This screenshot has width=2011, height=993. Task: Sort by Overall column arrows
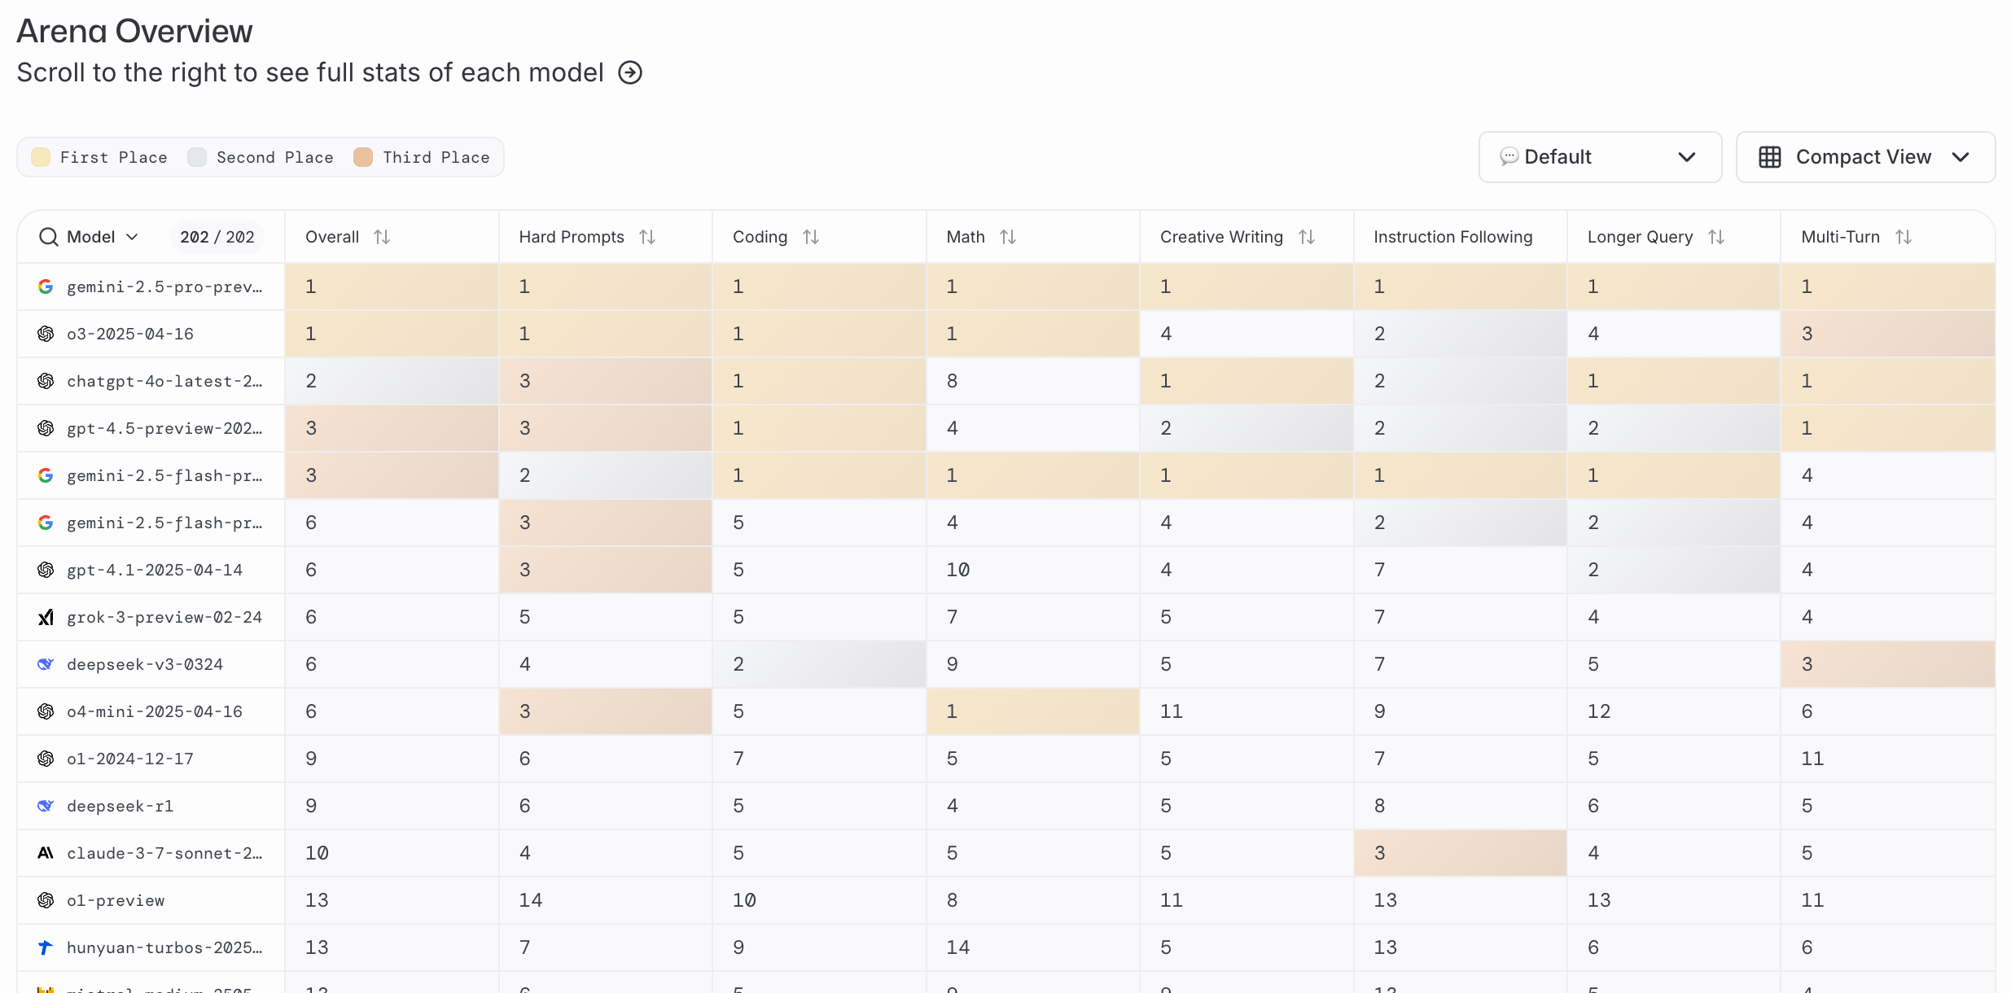[x=382, y=237]
